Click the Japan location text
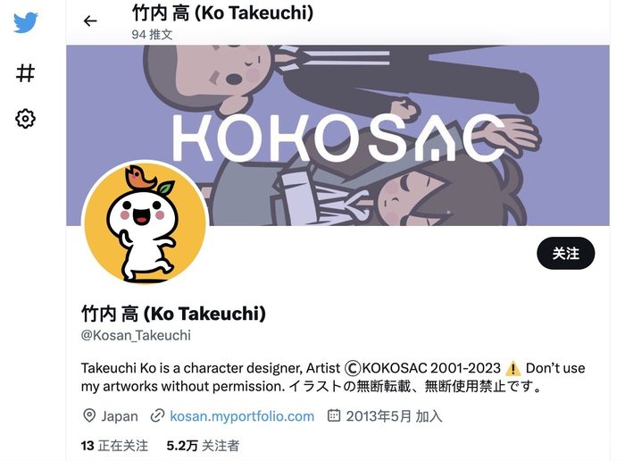Image resolution: width=625 pixels, height=461 pixels. click(120, 416)
